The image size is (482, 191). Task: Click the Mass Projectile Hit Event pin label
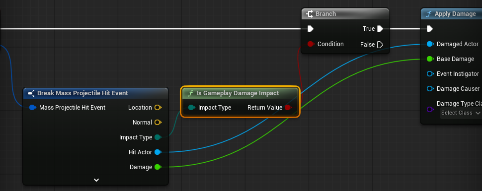[72, 108]
